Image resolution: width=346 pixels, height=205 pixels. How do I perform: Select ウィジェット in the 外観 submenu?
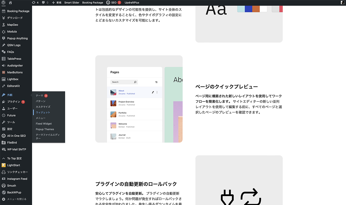click(x=43, y=112)
